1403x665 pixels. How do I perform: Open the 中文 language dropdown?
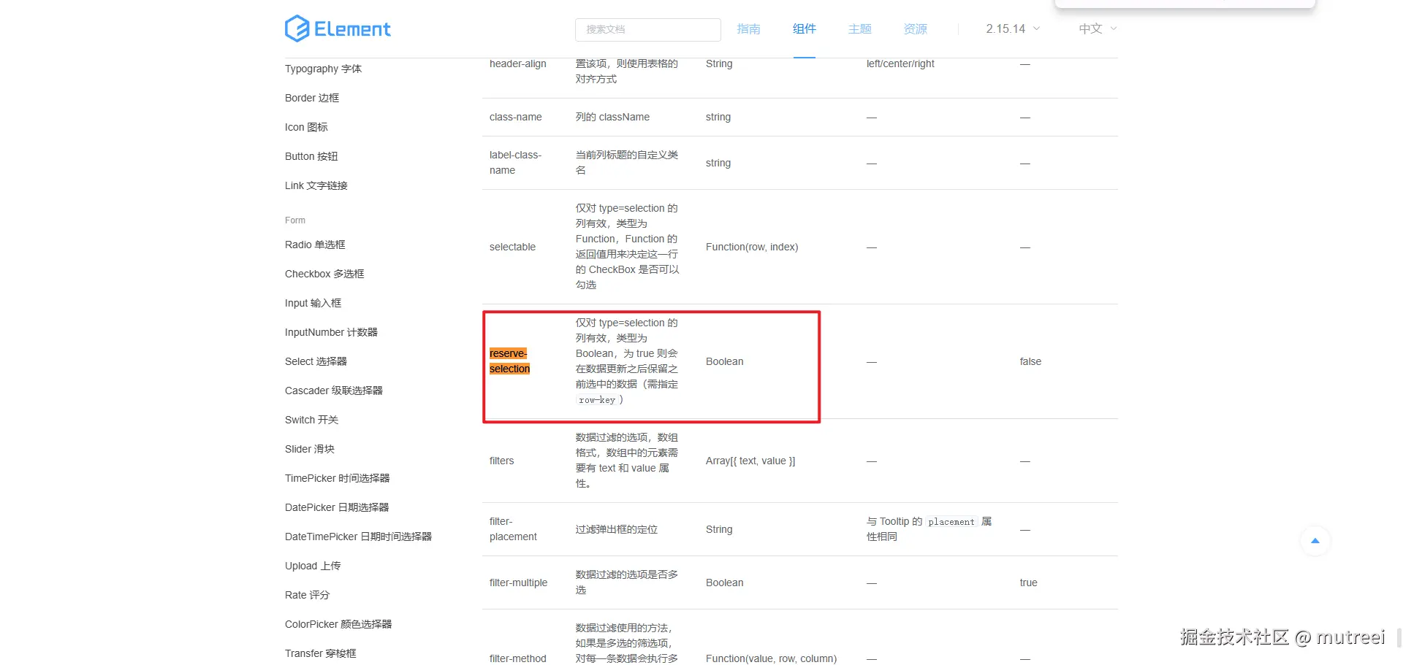click(x=1098, y=29)
